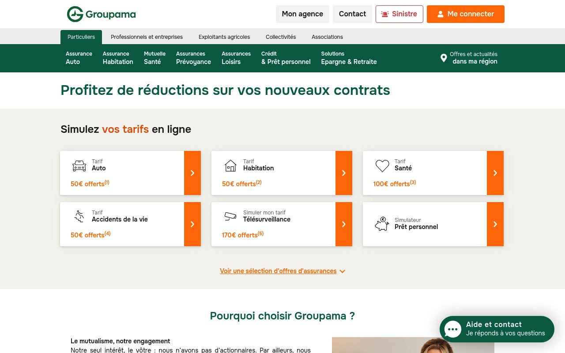Click the Me connecter button
The width and height of the screenshot is (565, 353).
click(x=466, y=14)
